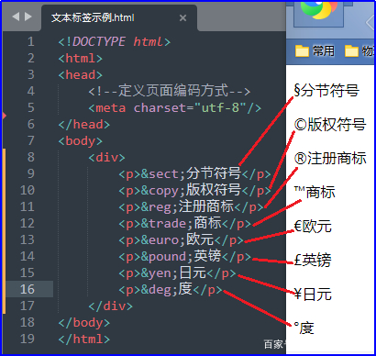Click the opening <body> tag line
Screen dimensions: 376x356
pos(81,140)
